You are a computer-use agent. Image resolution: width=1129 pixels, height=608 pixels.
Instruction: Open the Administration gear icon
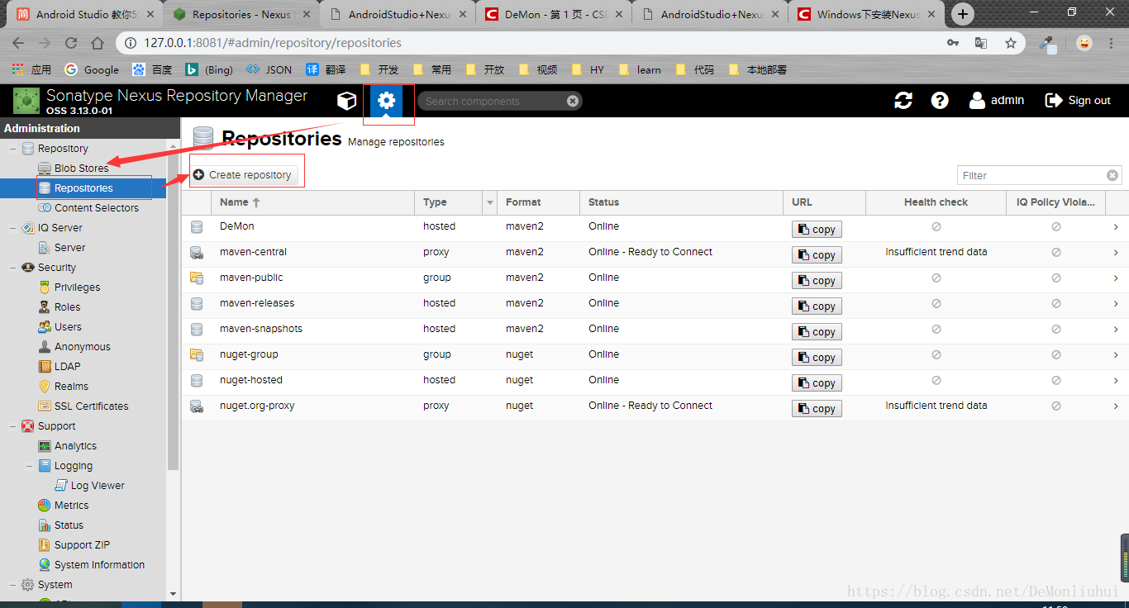click(386, 101)
